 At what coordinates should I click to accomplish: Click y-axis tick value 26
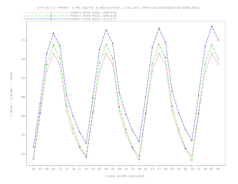(x=23, y=116)
